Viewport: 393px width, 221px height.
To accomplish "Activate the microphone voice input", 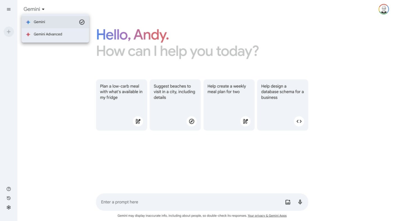I will (x=300, y=202).
